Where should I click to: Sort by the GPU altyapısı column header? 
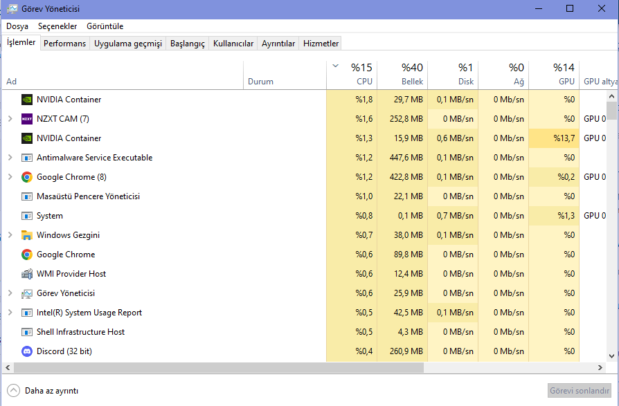[599, 75]
